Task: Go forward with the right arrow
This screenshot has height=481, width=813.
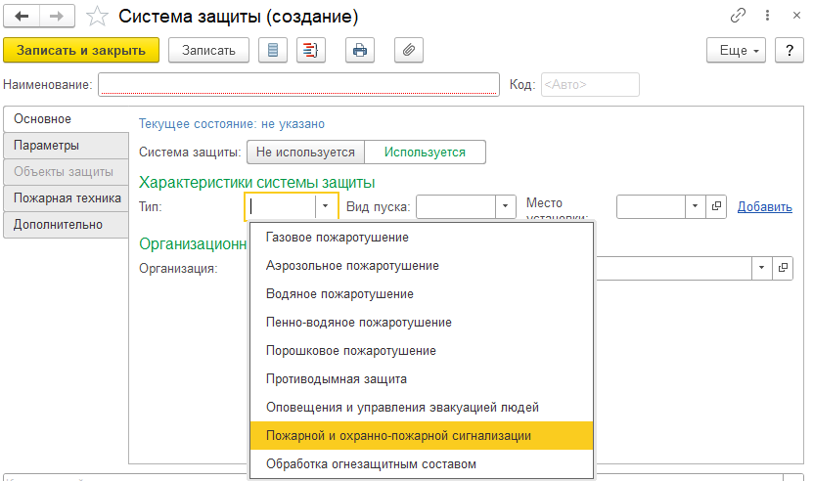Action: 57,16
